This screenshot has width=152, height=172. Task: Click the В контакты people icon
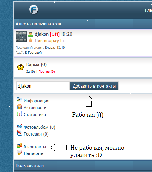pyautogui.click(x=20, y=146)
